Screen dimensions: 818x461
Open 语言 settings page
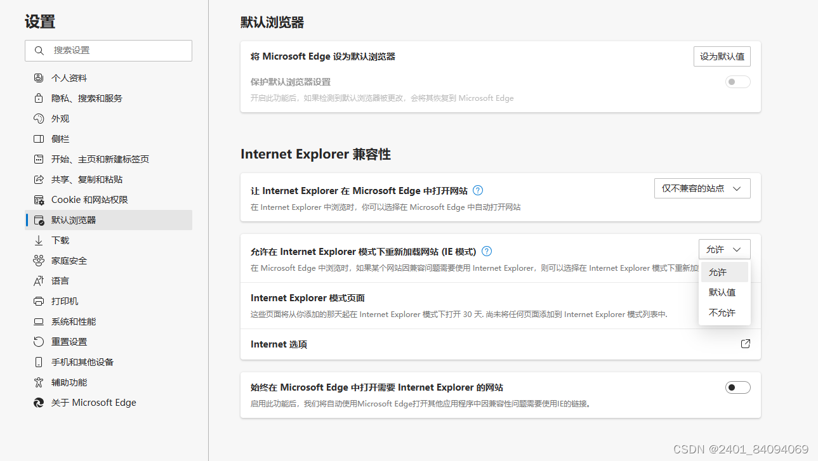[109, 281]
